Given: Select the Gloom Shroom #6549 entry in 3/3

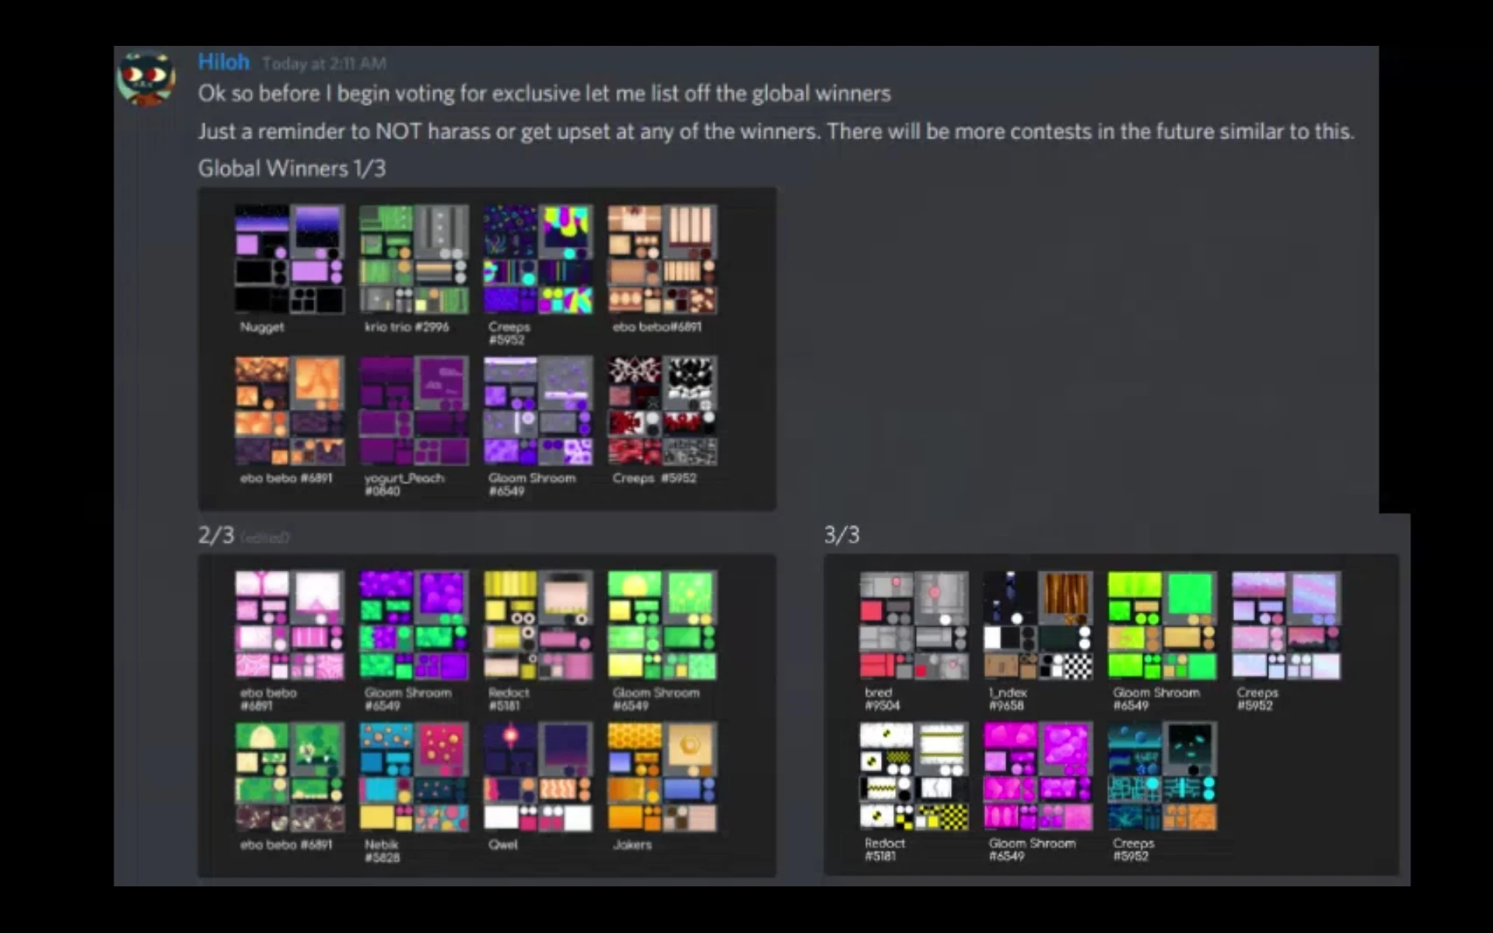Looking at the screenshot, I should [1163, 626].
